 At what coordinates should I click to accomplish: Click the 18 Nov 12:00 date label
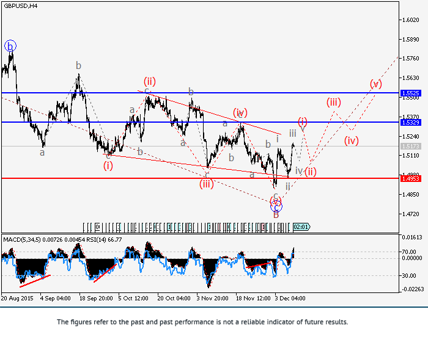tap(253, 299)
